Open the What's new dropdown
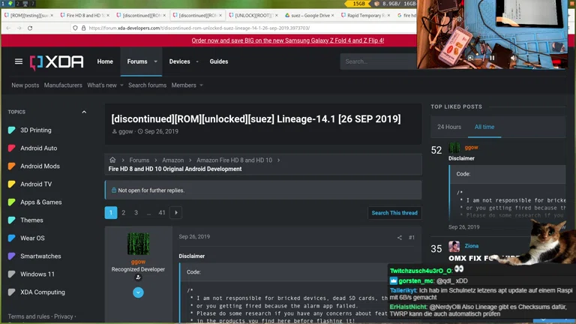Image resolution: width=576 pixels, height=324 pixels. click(x=105, y=85)
